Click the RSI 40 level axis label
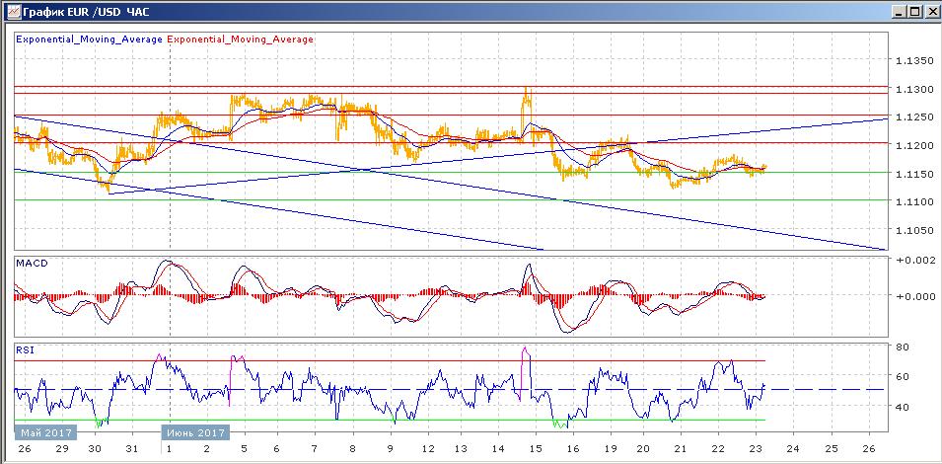This screenshot has width=942, height=464. 902,406
